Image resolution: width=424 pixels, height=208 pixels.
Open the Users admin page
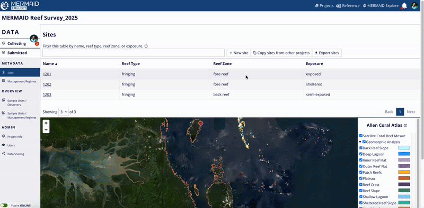11,145
